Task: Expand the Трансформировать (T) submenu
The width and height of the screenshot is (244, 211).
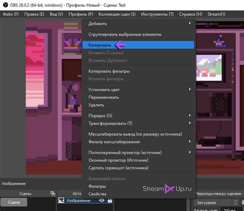Action: (138, 123)
